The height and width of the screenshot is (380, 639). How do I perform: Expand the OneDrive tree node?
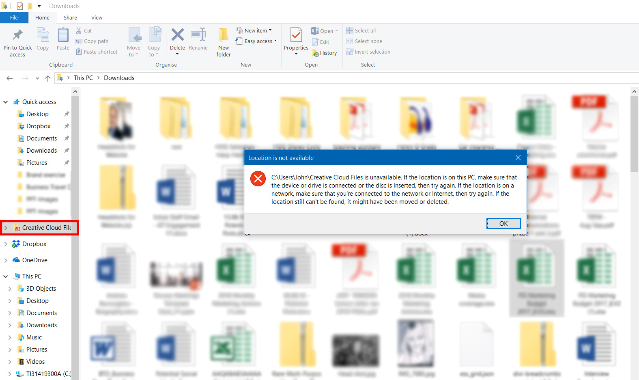point(6,260)
